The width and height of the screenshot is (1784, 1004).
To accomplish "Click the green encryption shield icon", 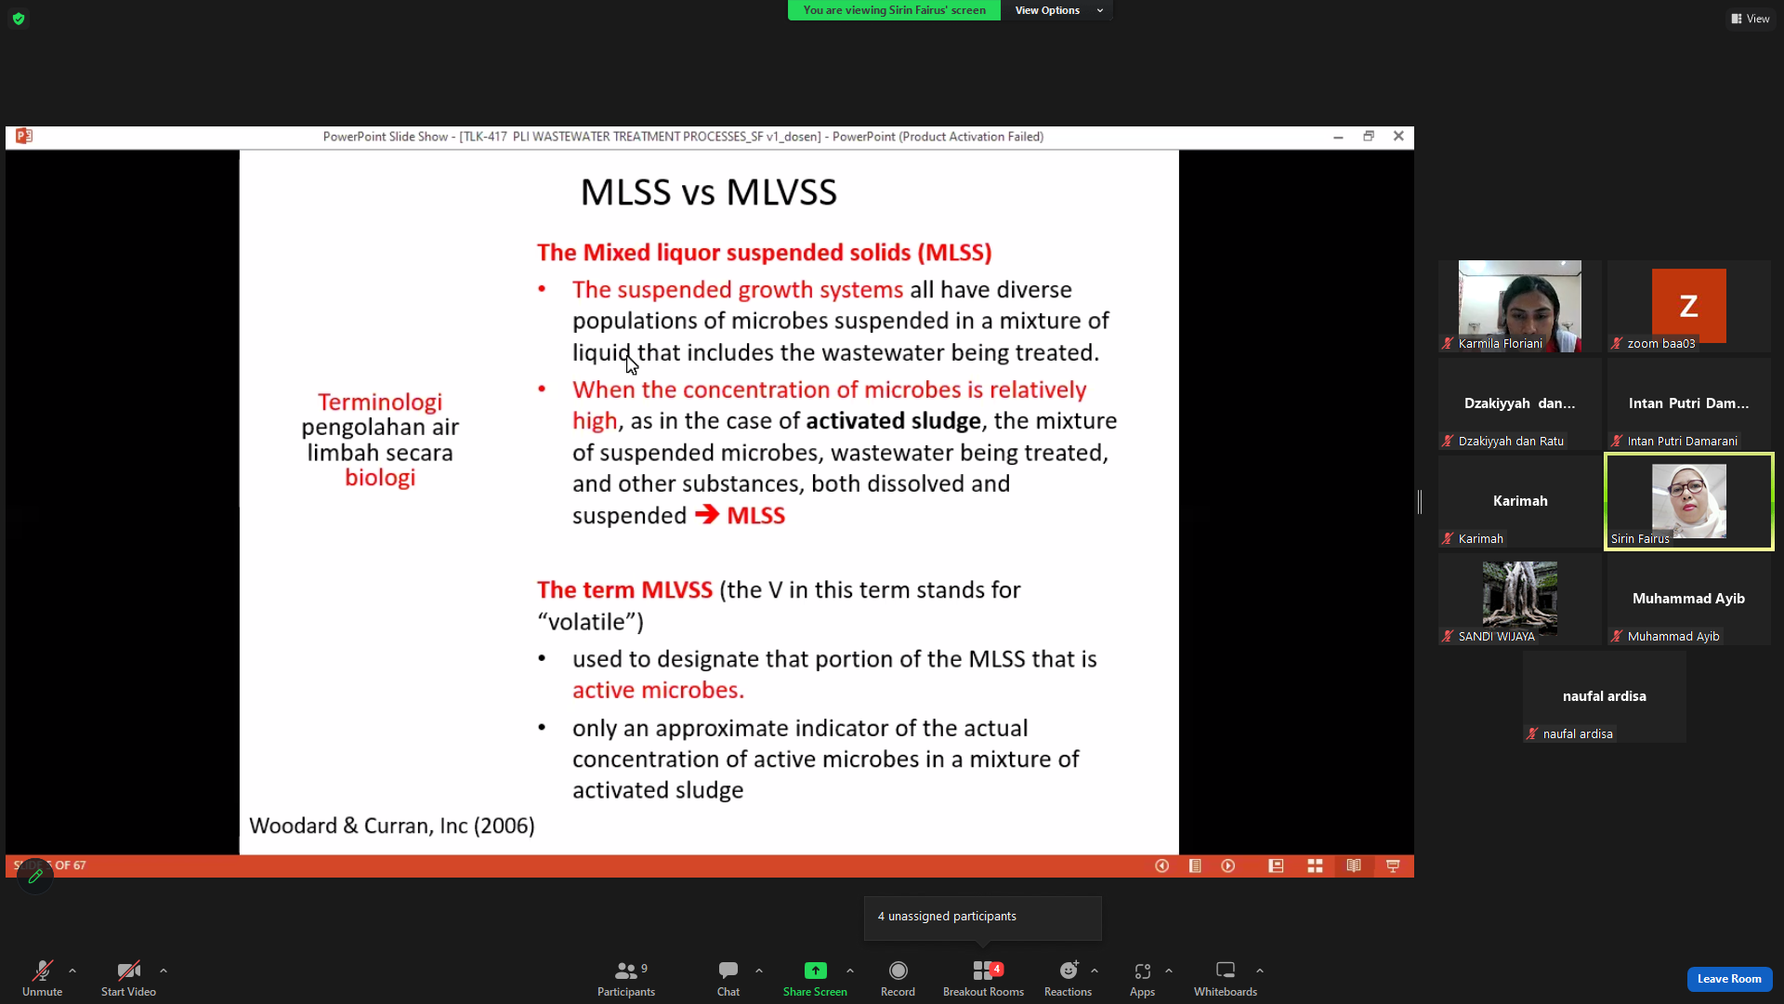I will pos(19,19).
